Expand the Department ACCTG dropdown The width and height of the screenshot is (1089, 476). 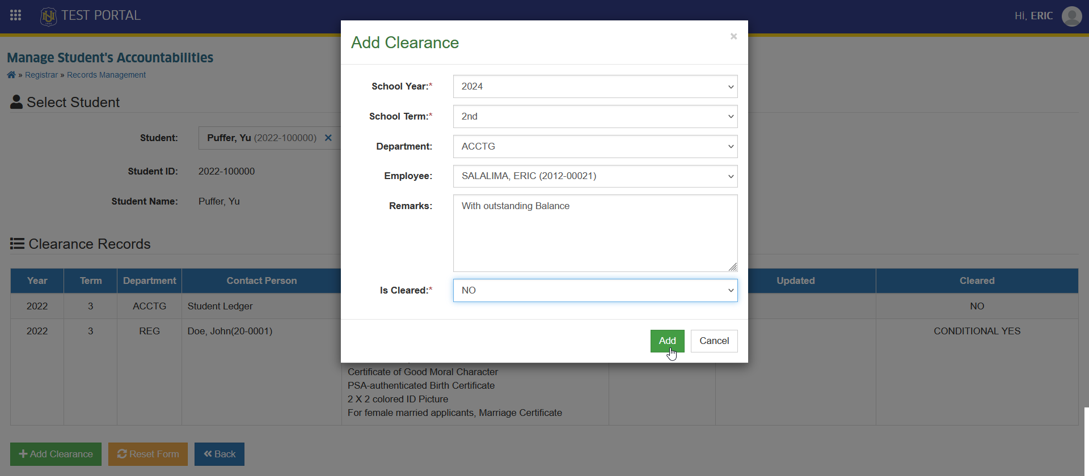coord(595,146)
